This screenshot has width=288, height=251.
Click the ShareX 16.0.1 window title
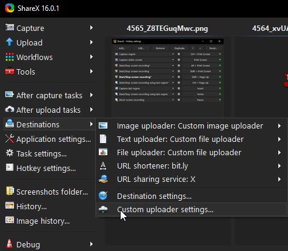pos(38,8)
